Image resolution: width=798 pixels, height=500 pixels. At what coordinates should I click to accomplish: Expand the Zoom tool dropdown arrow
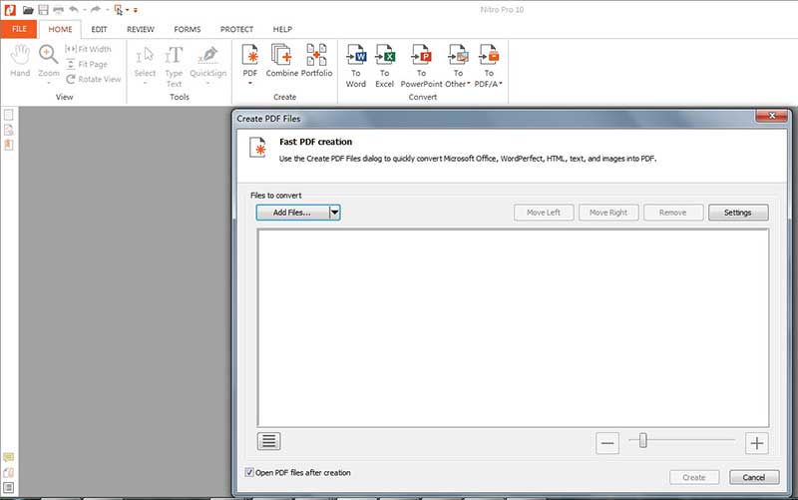[x=49, y=83]
